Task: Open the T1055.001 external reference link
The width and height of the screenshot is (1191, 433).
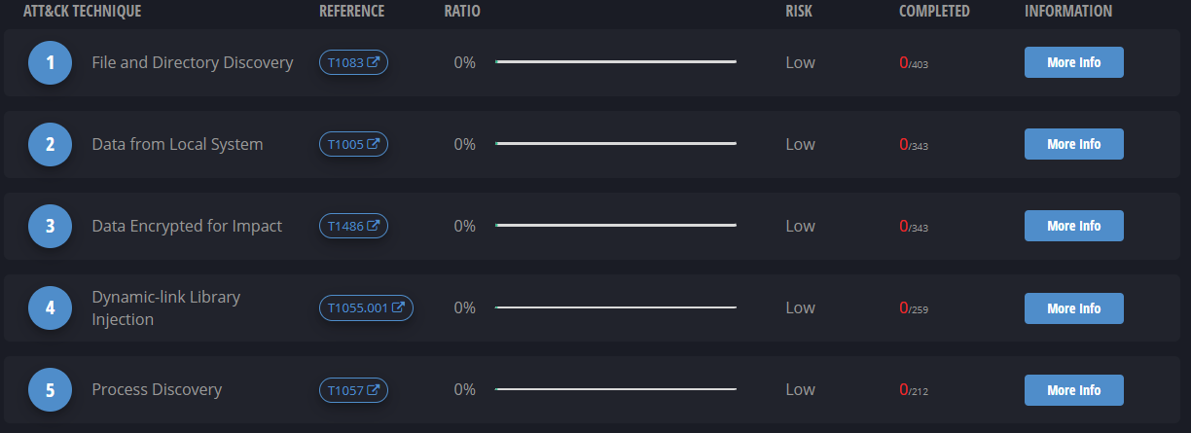Action: pos(367,308)
